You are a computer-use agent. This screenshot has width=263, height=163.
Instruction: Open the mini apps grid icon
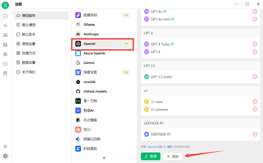5,54
